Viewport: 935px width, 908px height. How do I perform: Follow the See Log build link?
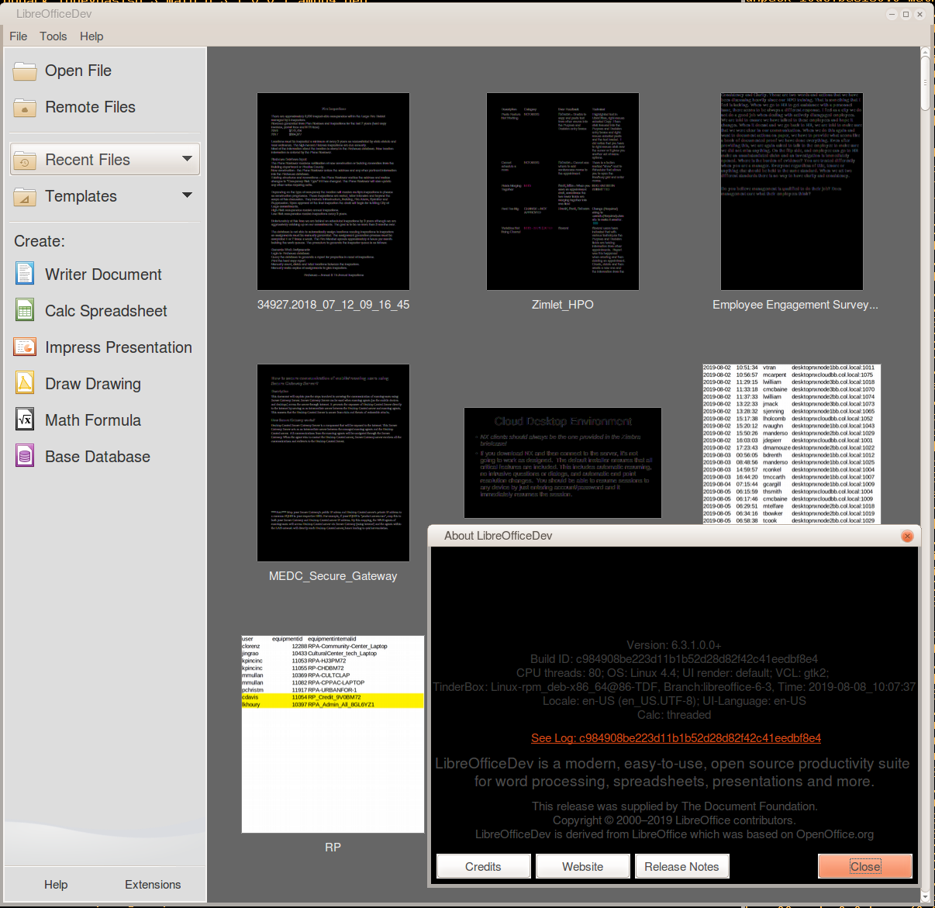[676, 738]
